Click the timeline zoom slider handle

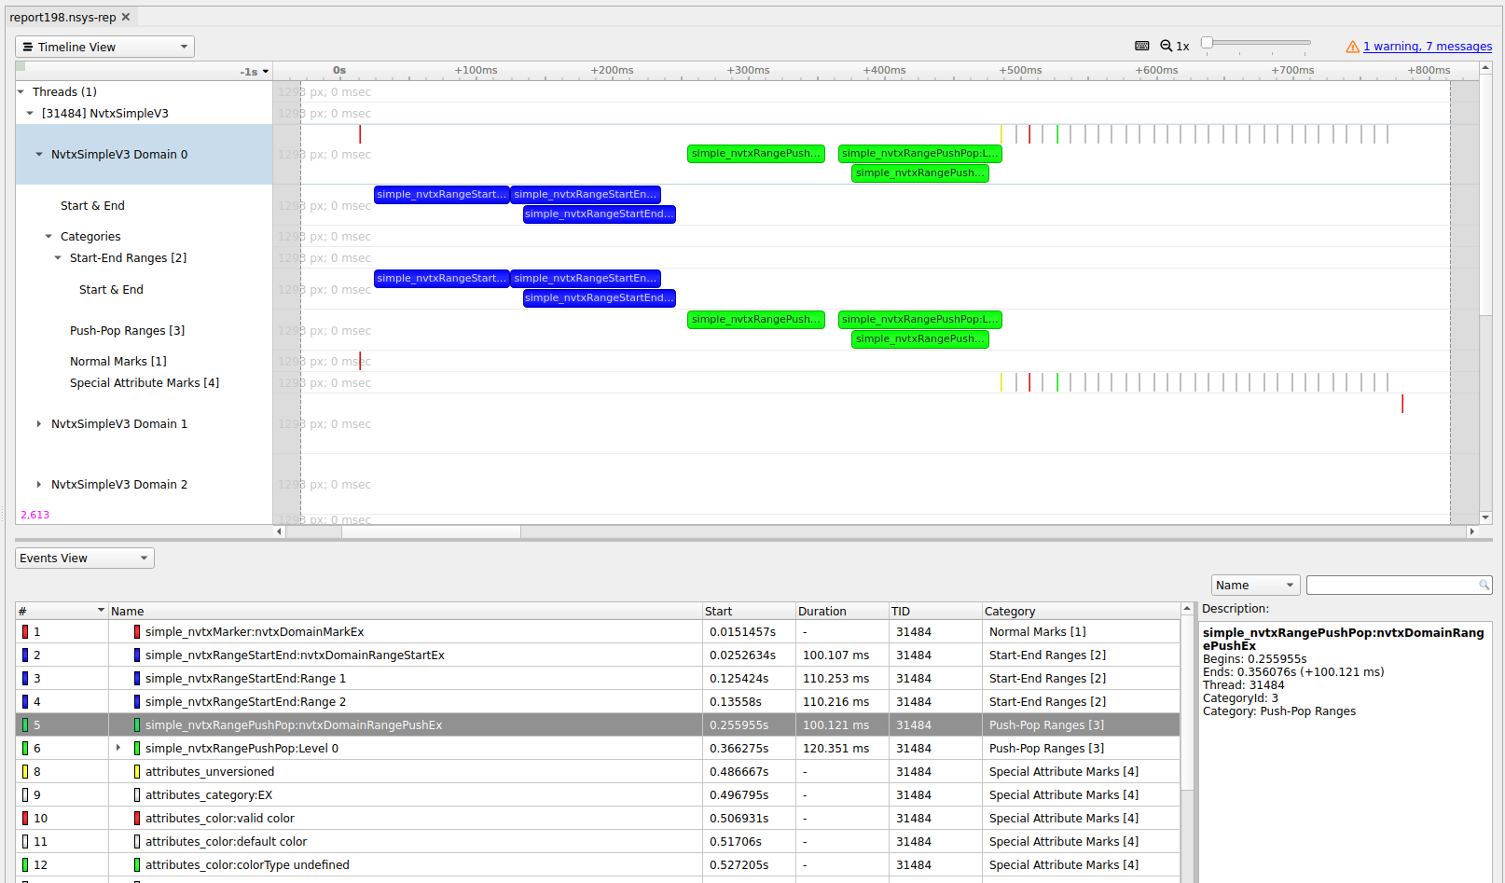point(1207,42)
